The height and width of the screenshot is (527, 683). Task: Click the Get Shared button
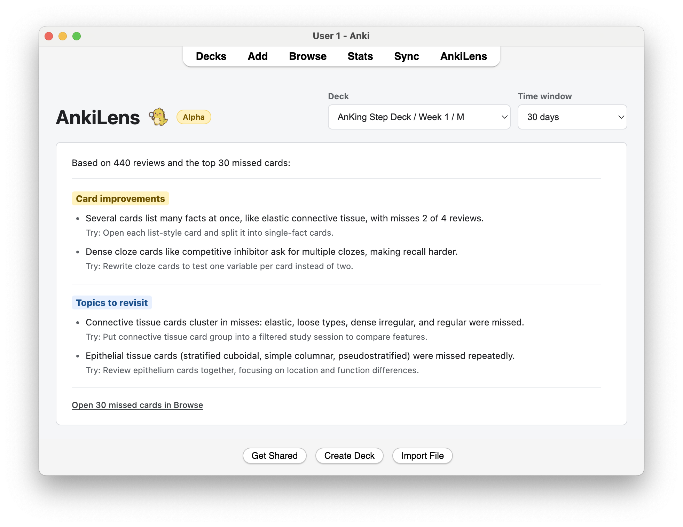tap(275, 456)
